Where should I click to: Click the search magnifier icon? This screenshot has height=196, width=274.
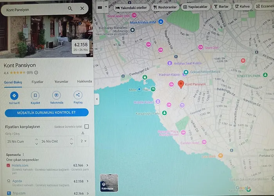click(x=70, y=8)
